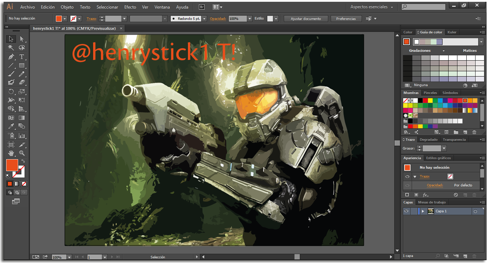Image resolution: width=492 pixels, height=263 pixels.
Task: Toggle visibility eye of Capa 1
Action: click(407, 211)
